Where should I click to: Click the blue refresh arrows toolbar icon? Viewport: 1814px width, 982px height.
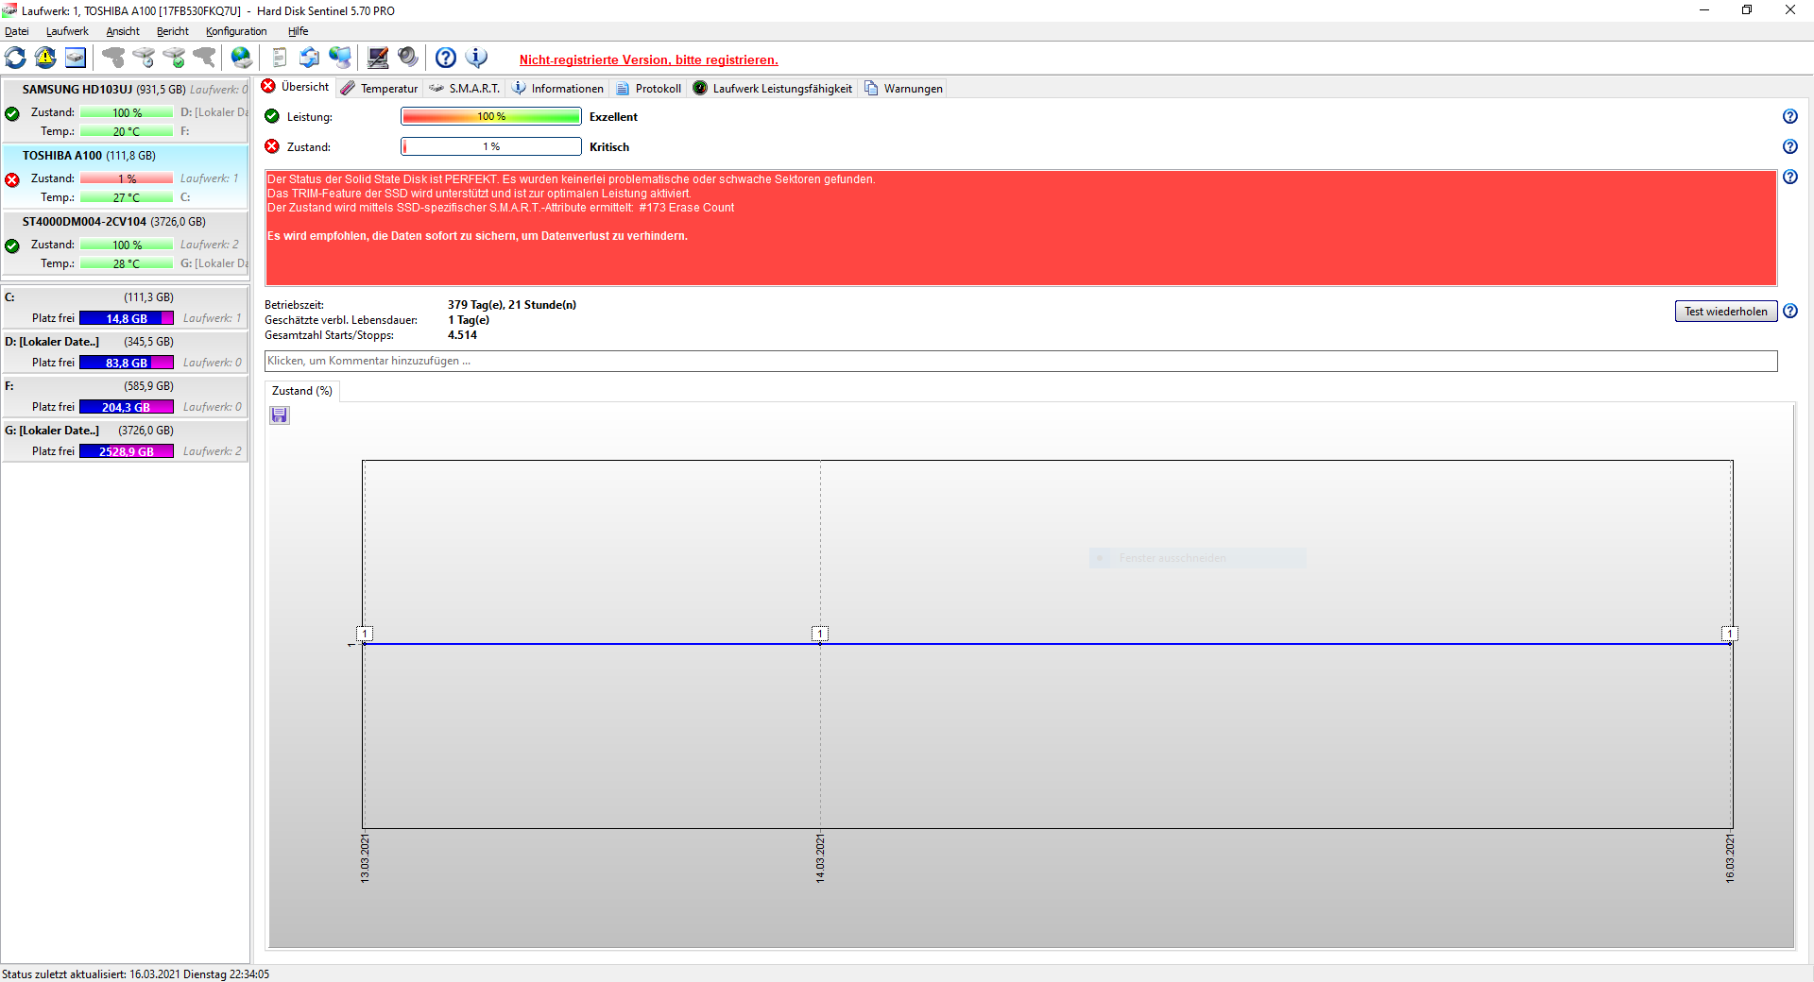pyautogui.click(x=16, y=58)
